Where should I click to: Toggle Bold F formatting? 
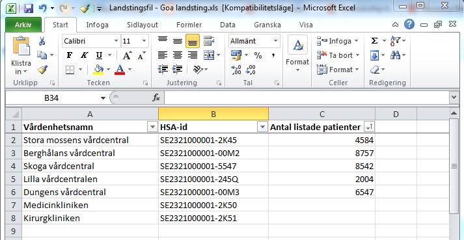coord(70,55)
